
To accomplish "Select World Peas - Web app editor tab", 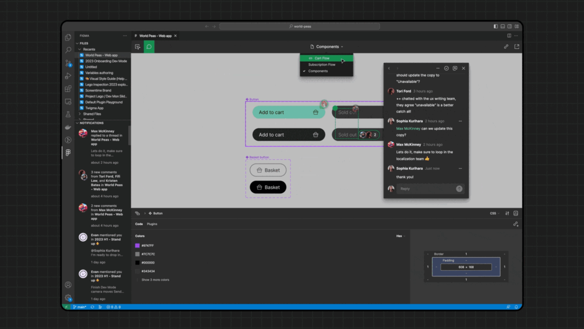I will [x=155, y=36].
